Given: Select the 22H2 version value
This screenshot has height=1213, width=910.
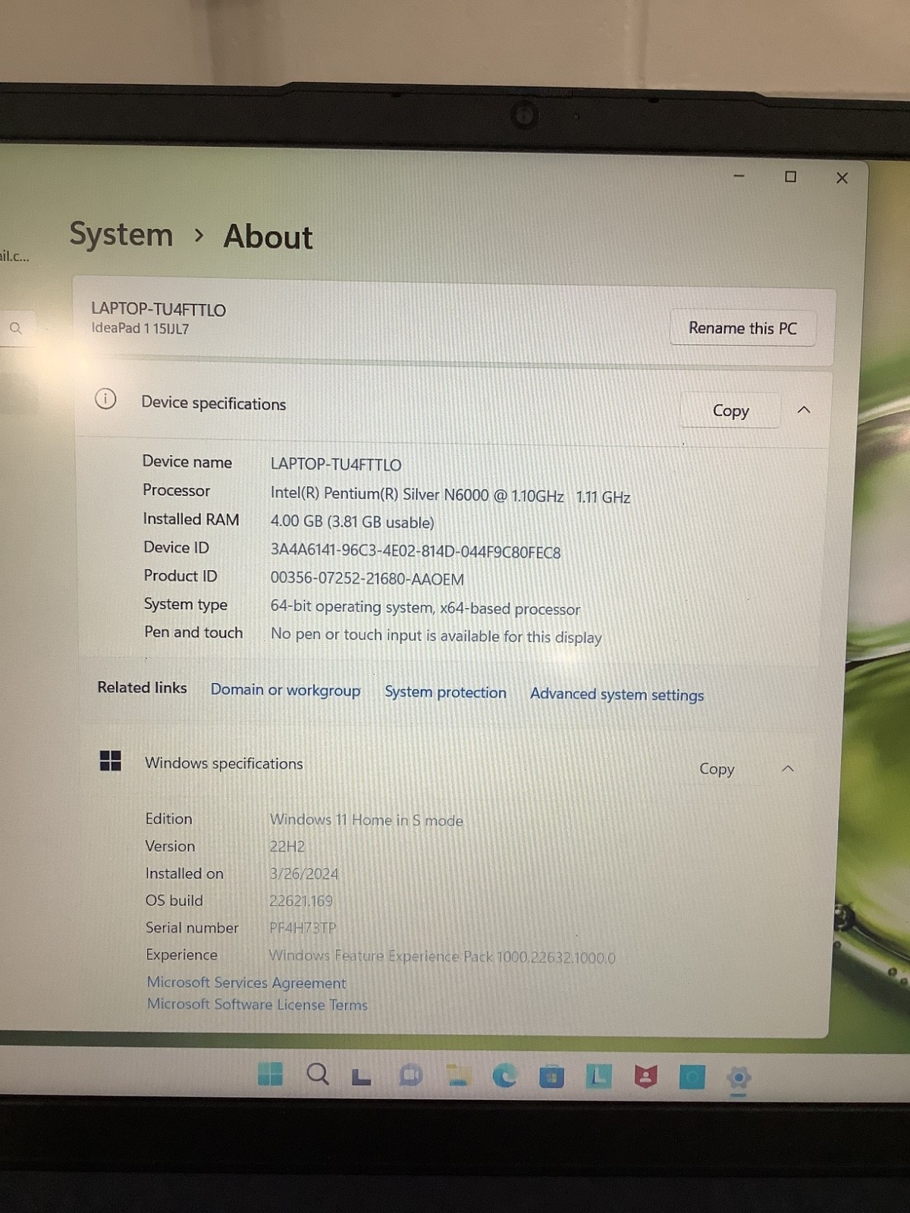Looking at the screenshot, I should [x=287, y=846].
